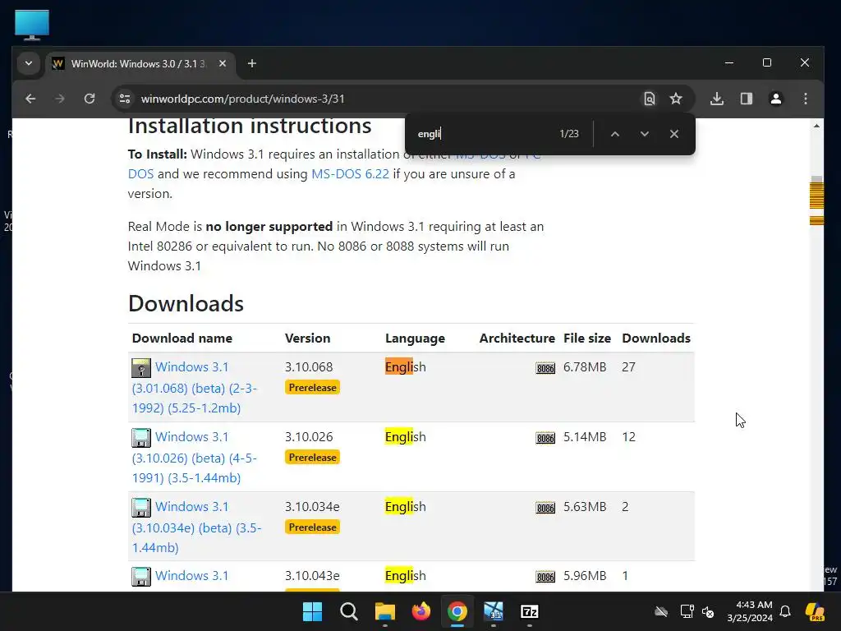
Task: Close the WinWorld Windows 3.0 tab
Action: click(x=223, y=63)
